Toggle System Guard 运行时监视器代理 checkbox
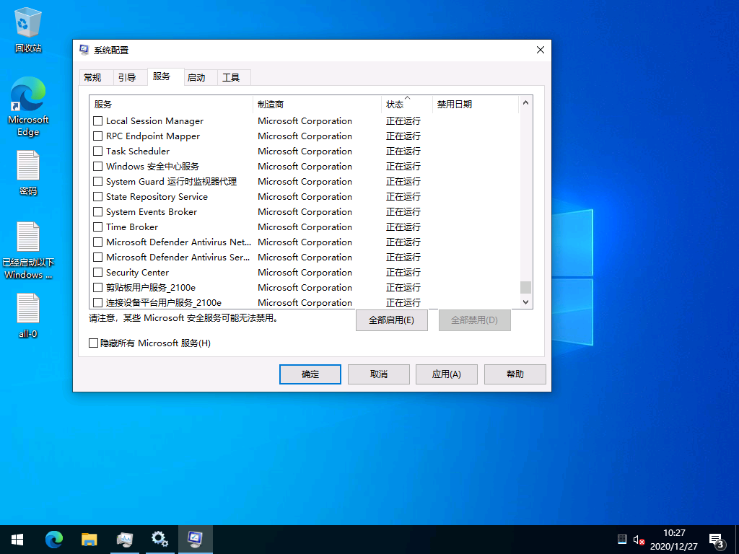Viewport: 739px width, 554px height. (x=97, y=181)
